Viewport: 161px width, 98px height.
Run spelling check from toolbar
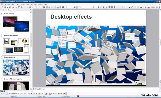pos(19,7)
